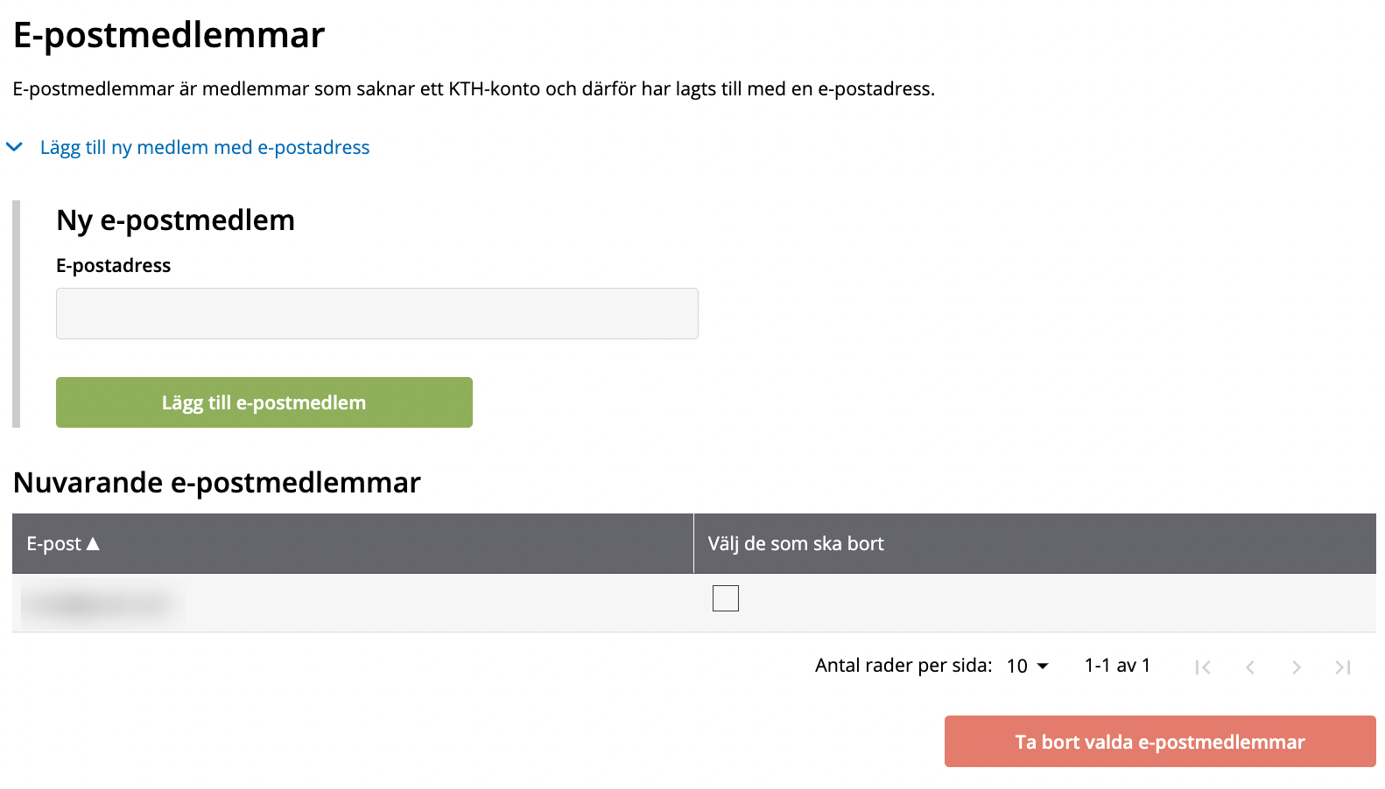Focus the E-postadress text field
This screenshot has height=789, width=1385.
coord(376,313)
